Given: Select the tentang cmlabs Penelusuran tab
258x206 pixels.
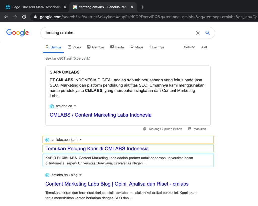Looking at the screenshot, I should (103, 7).
